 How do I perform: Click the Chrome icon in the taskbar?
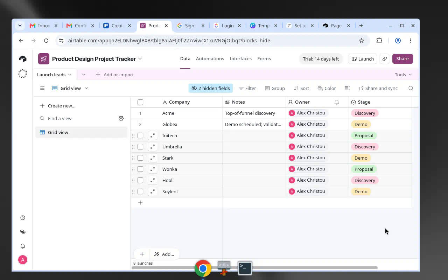point(203,268)
